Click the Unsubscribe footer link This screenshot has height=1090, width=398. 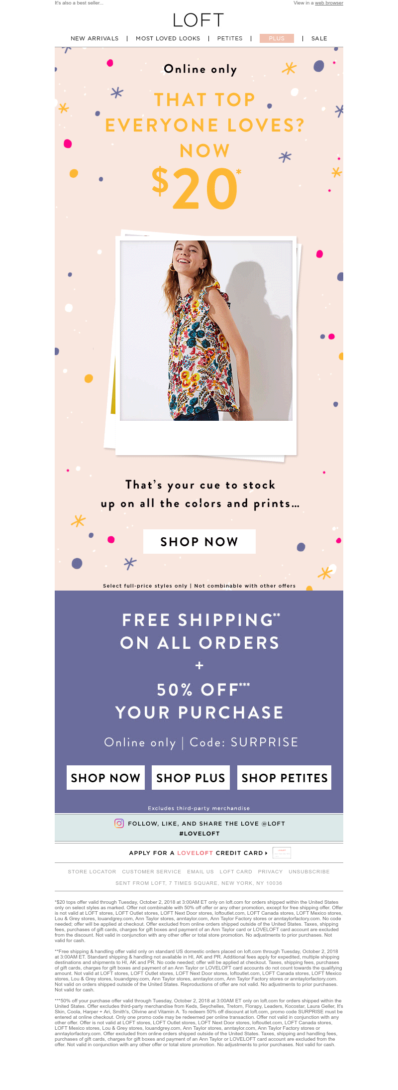(309, 871)
